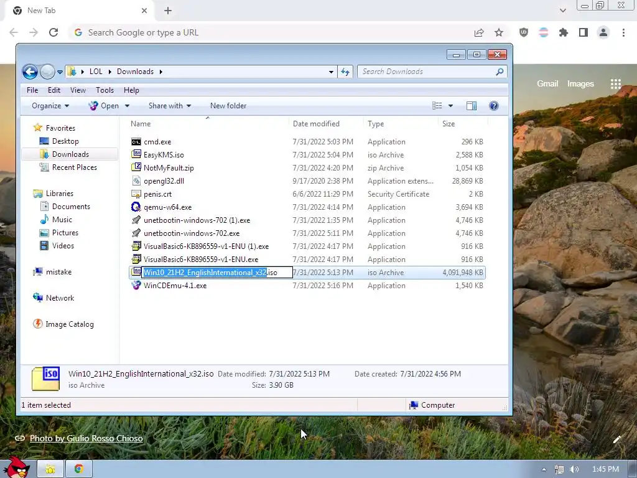Screen dimensions: 637x478
Task: Expand the address bar history dropdown
Action: pyautogui.click(x=331, y=72)
